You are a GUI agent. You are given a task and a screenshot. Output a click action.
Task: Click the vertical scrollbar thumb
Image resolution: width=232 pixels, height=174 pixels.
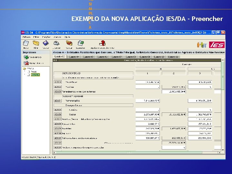click(223, 76)
